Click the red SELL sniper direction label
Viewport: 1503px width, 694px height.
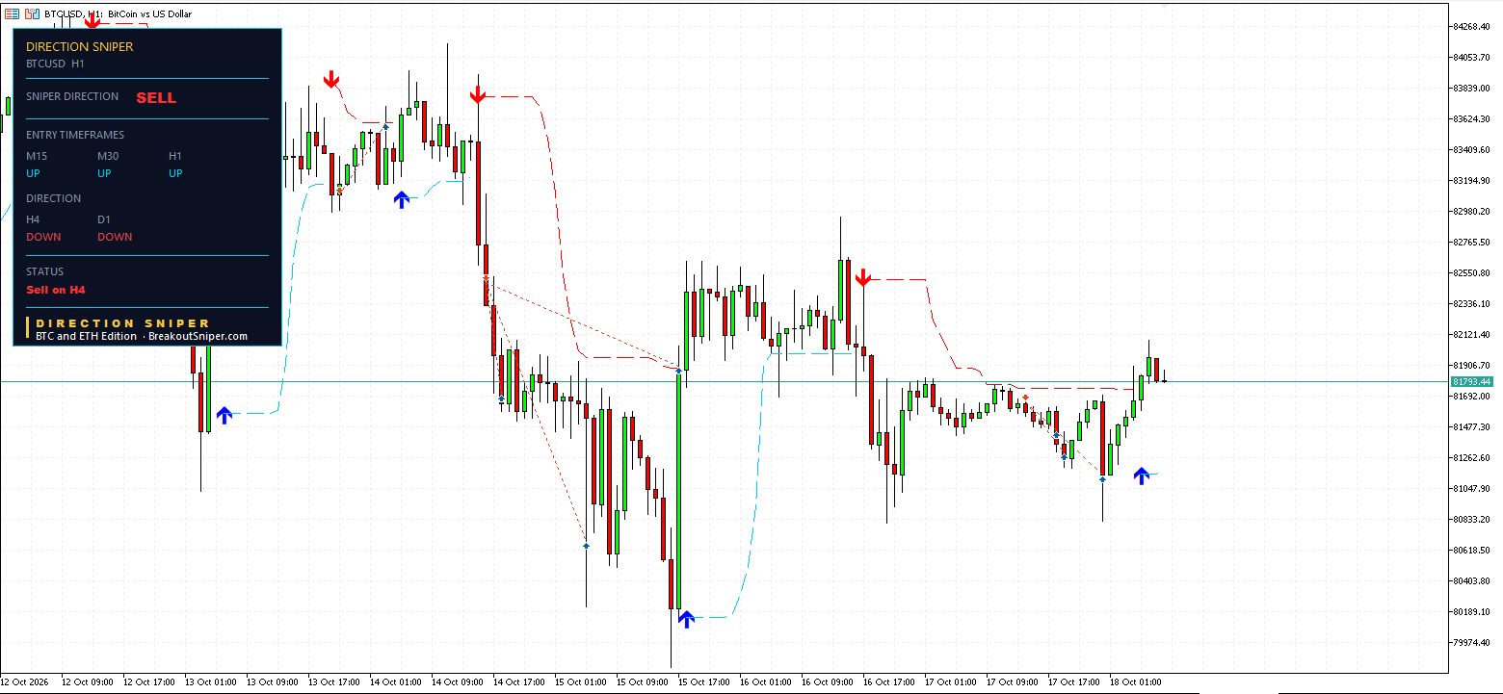pos(156,98)
